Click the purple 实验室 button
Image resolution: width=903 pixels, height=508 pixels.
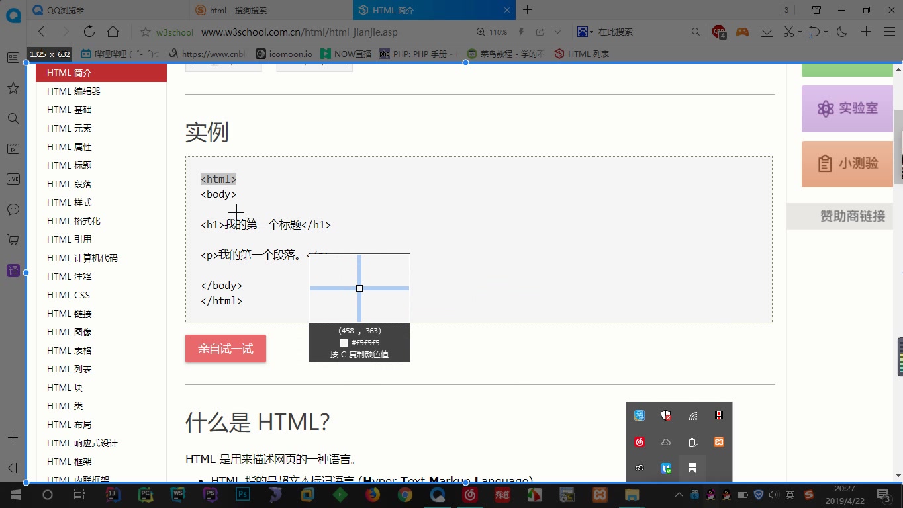(847, 108)
